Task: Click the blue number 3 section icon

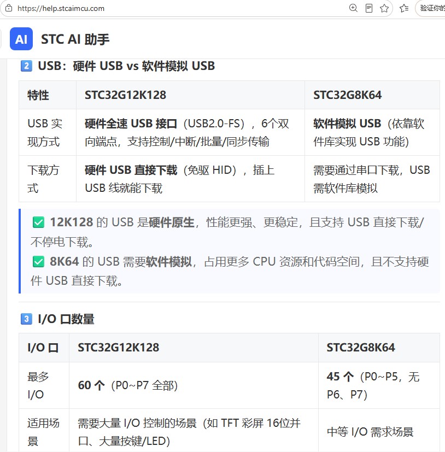Action: click(26, 319)
